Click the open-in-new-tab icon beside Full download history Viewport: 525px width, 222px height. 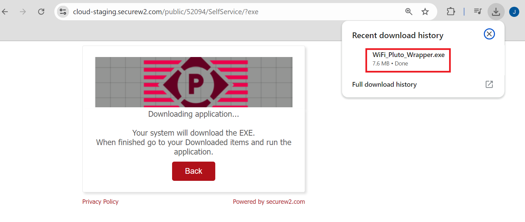[489, 84]
